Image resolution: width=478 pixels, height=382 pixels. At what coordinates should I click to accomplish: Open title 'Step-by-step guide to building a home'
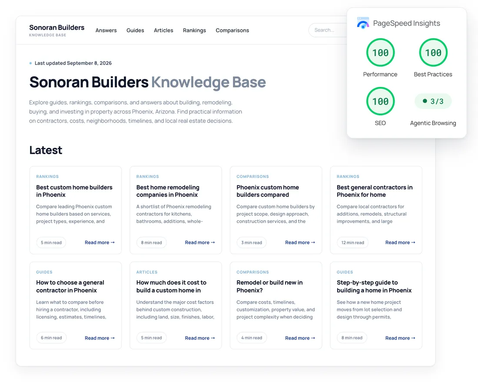(x=374, y=286)
